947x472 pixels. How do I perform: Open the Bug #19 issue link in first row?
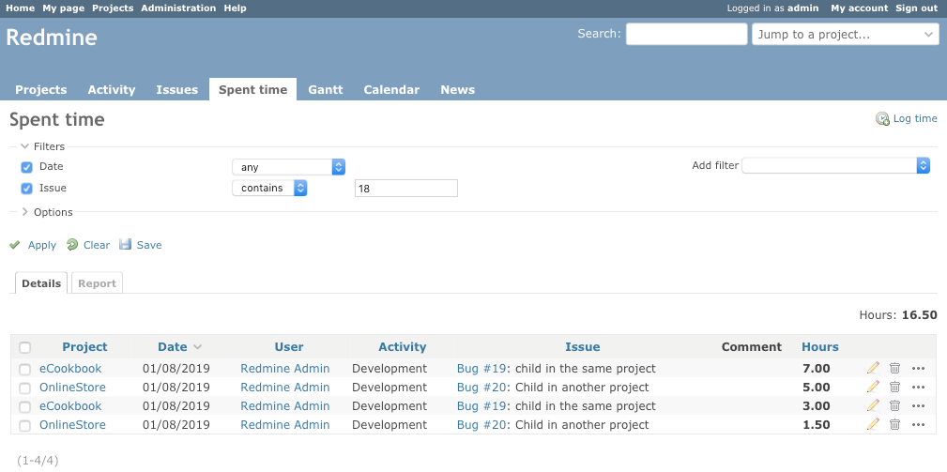click(x=481, y=368)
